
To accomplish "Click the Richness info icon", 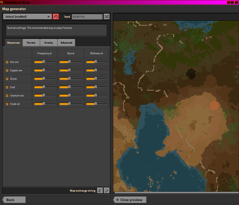I will [x=102, y=53].
